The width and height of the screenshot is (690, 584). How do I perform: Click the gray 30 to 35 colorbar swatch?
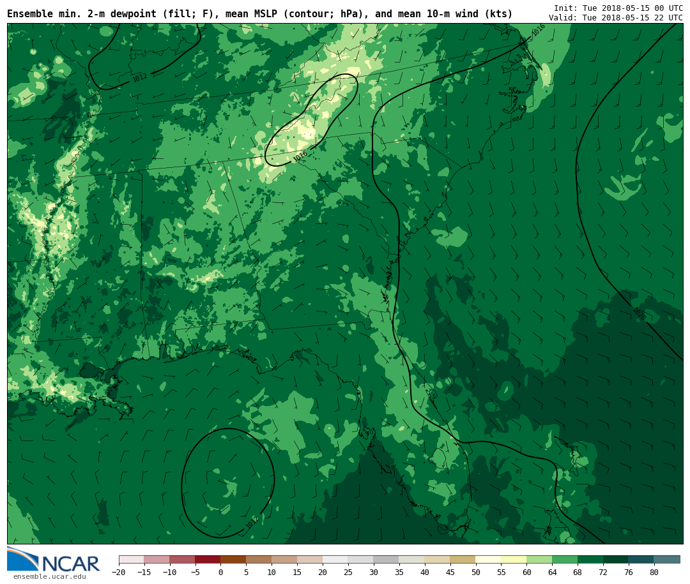(x=386, y=559)
